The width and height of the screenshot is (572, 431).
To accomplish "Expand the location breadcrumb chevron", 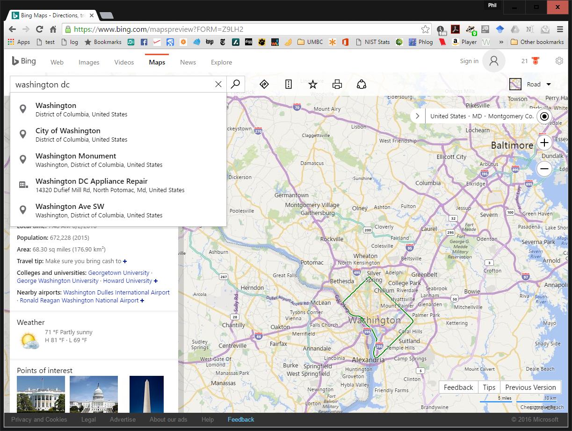I will [418, 116].
